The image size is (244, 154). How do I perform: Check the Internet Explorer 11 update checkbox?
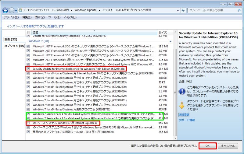[28, 123]
